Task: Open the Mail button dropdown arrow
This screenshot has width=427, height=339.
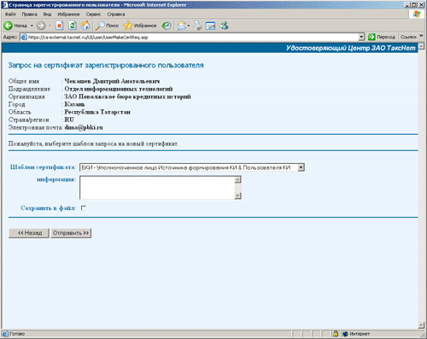Action: click(x=189, y=26)
